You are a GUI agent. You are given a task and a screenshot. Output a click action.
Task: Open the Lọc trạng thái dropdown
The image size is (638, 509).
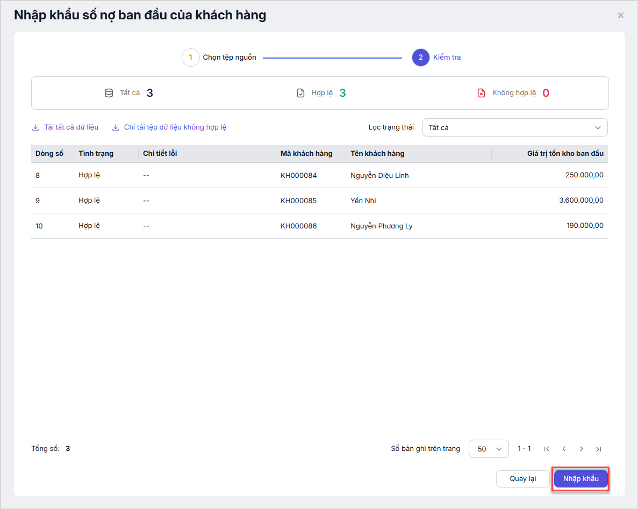(x=514, y=127)
